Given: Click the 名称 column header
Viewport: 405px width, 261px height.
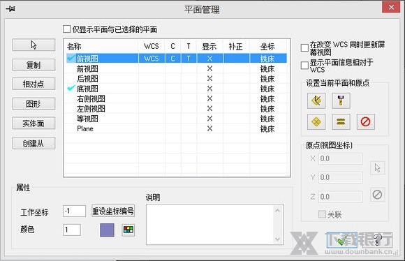Looking at the screenshot, I should [101, 46].
